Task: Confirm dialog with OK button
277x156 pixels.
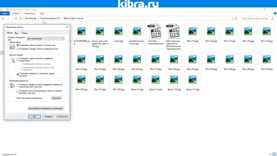Action: pyautogui.click(x=34, y=117)
